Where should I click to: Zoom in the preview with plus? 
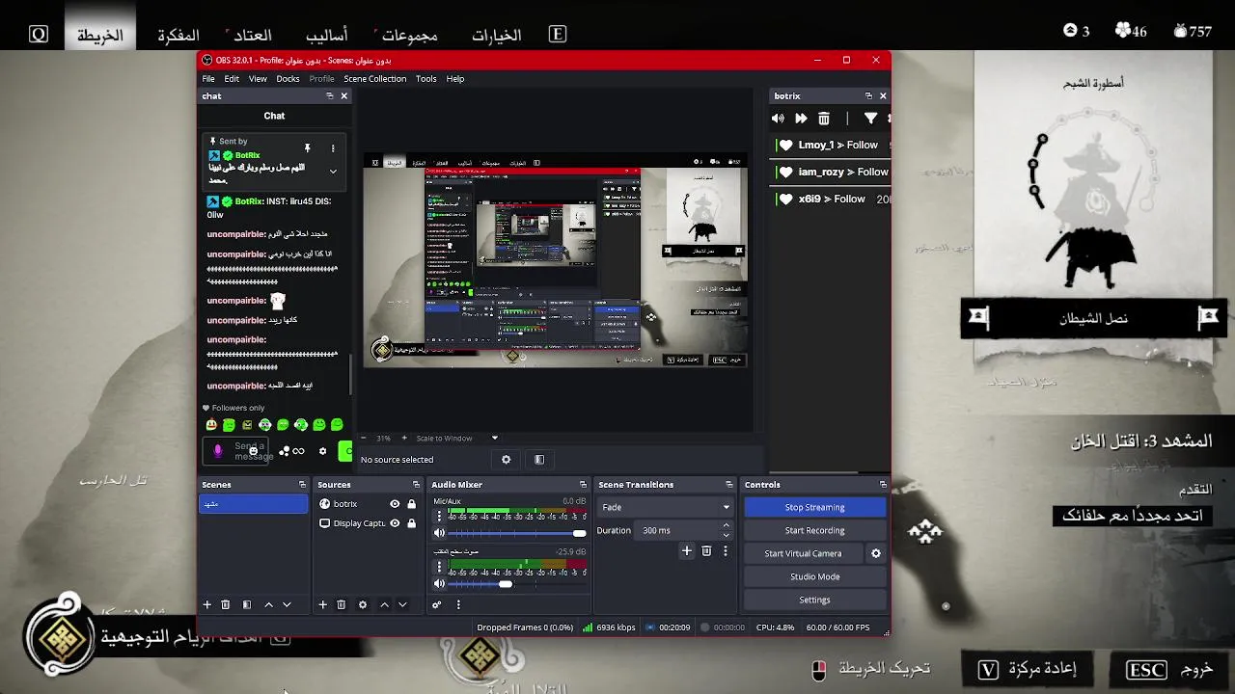coord(404,438)
